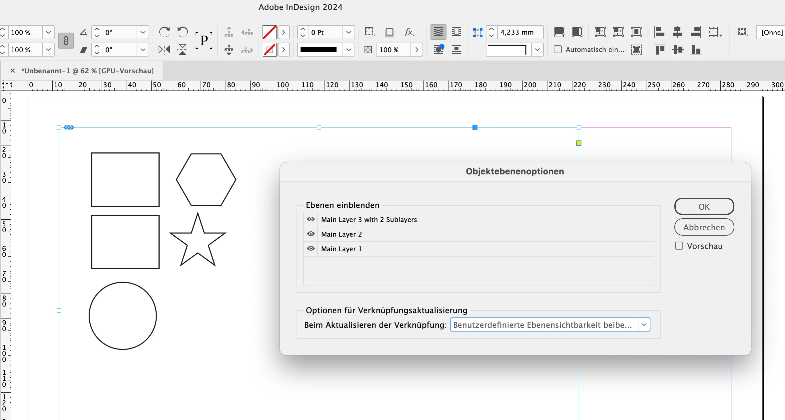785x420 pixels.
Task: Click the Abbrechen button
Action: tap(704, 227)
